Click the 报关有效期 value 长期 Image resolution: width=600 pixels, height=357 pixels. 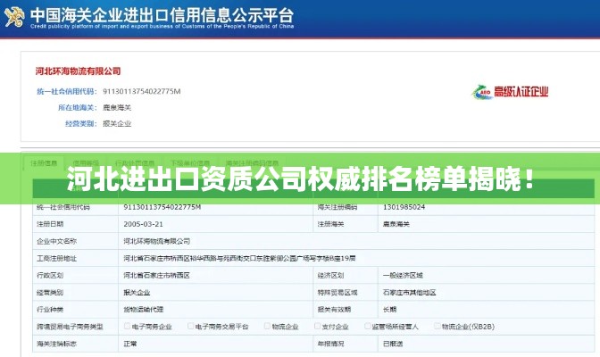[390, 309]
